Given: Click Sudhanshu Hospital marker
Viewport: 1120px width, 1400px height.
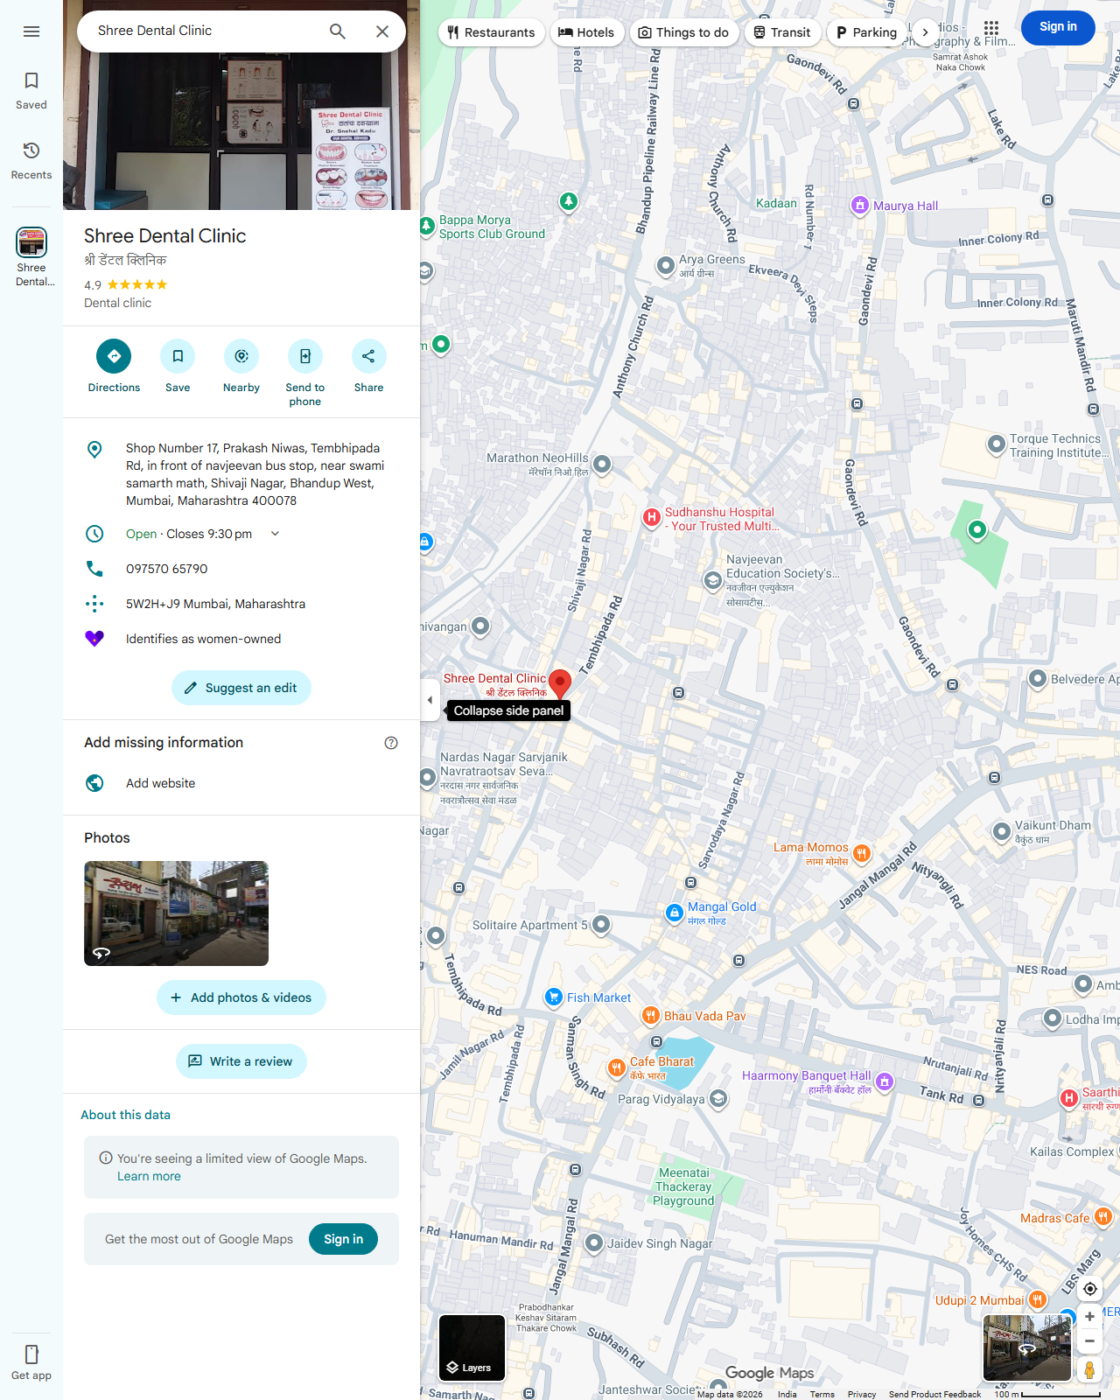Looking at the screenshot, I should point(652,518).
